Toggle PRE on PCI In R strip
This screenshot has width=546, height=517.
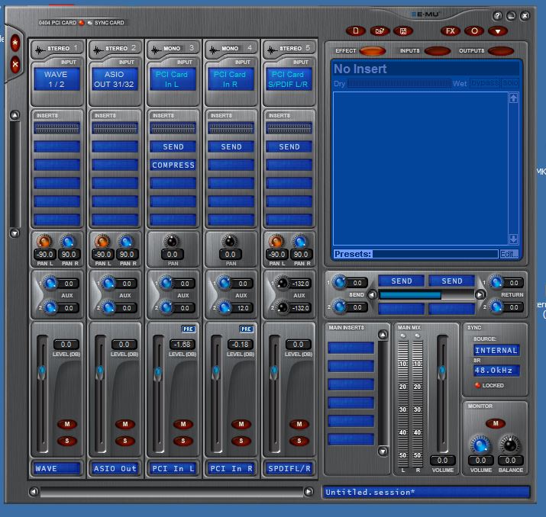pos(246,329)
